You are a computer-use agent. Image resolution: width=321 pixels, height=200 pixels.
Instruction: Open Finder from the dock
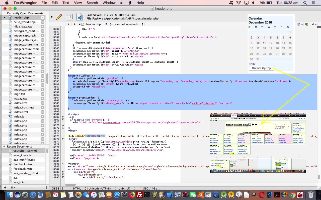click(x=10, y=194)
